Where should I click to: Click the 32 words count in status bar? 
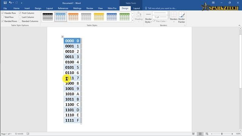point(19,134)
